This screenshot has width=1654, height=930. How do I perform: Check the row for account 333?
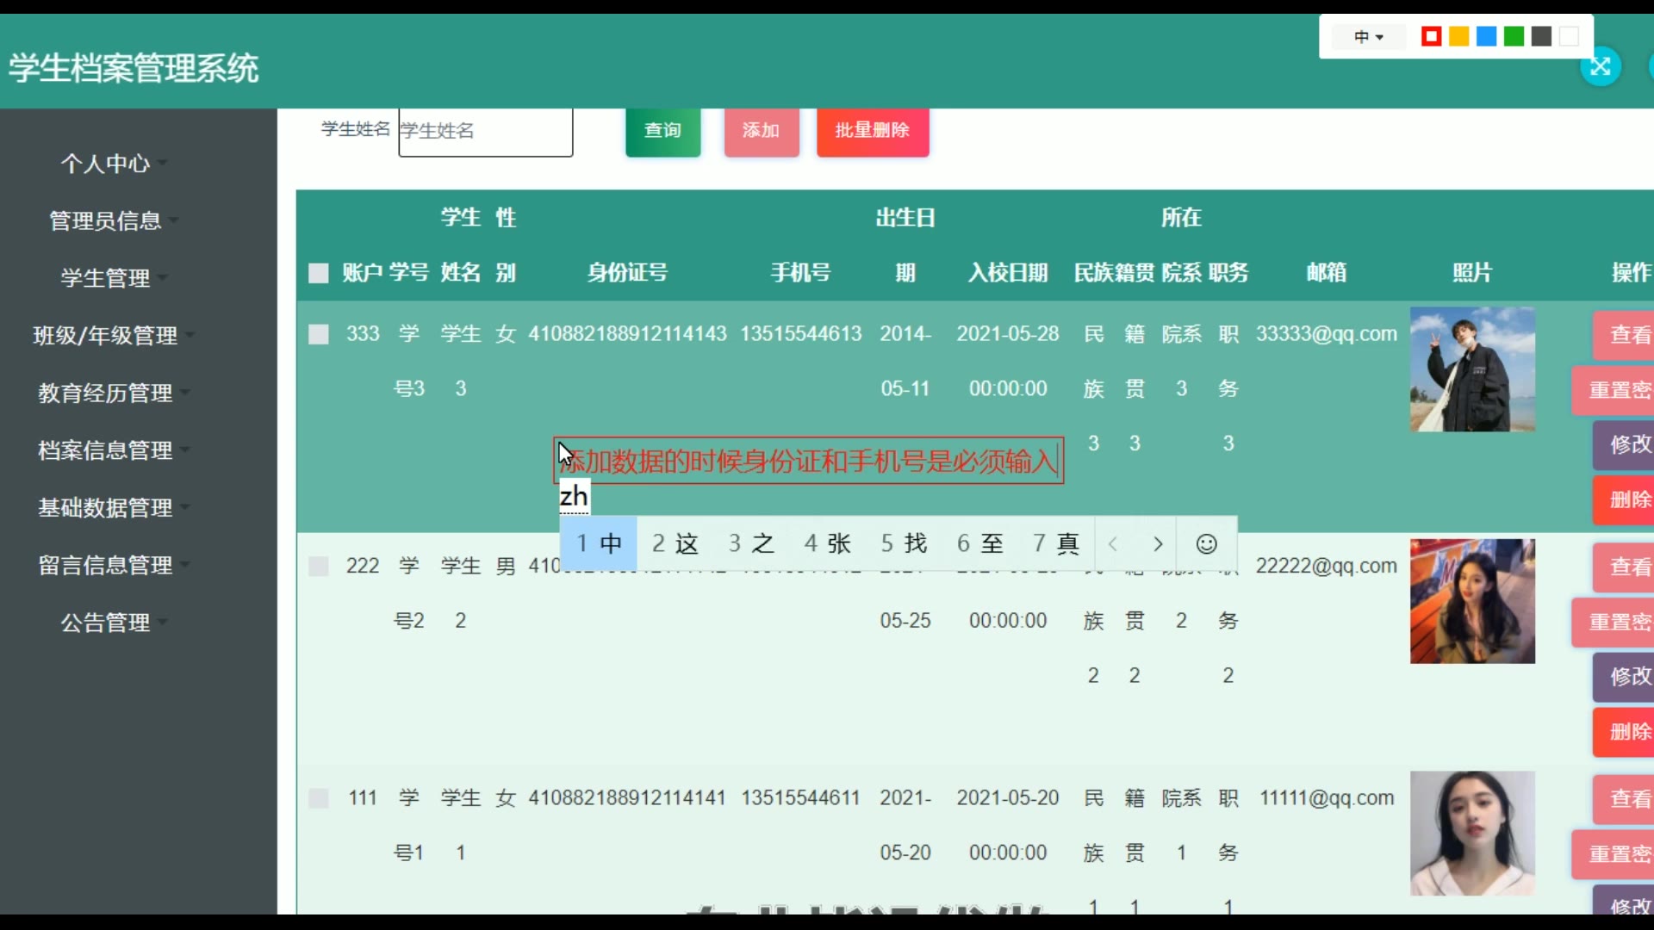coord(319,334)
